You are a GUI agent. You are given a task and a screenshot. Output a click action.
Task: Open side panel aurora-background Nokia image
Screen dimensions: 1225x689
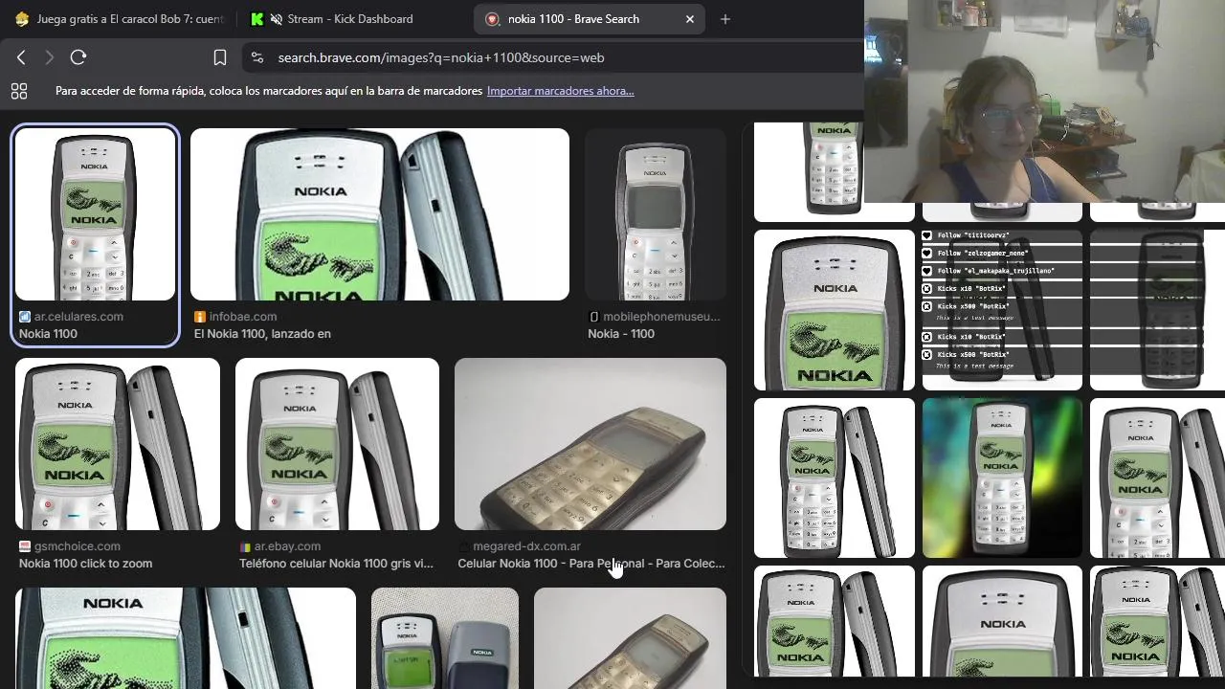[x=1002, y=478]
